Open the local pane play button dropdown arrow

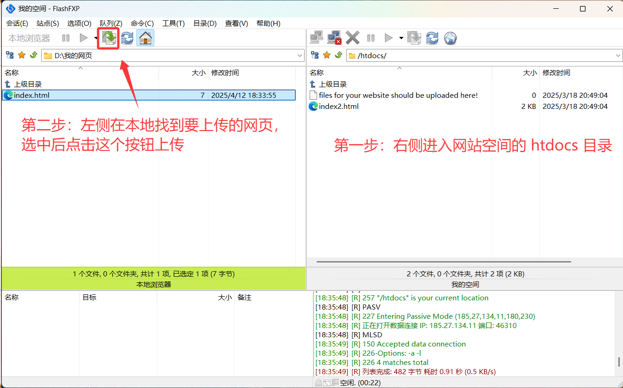tap(95, 38)
